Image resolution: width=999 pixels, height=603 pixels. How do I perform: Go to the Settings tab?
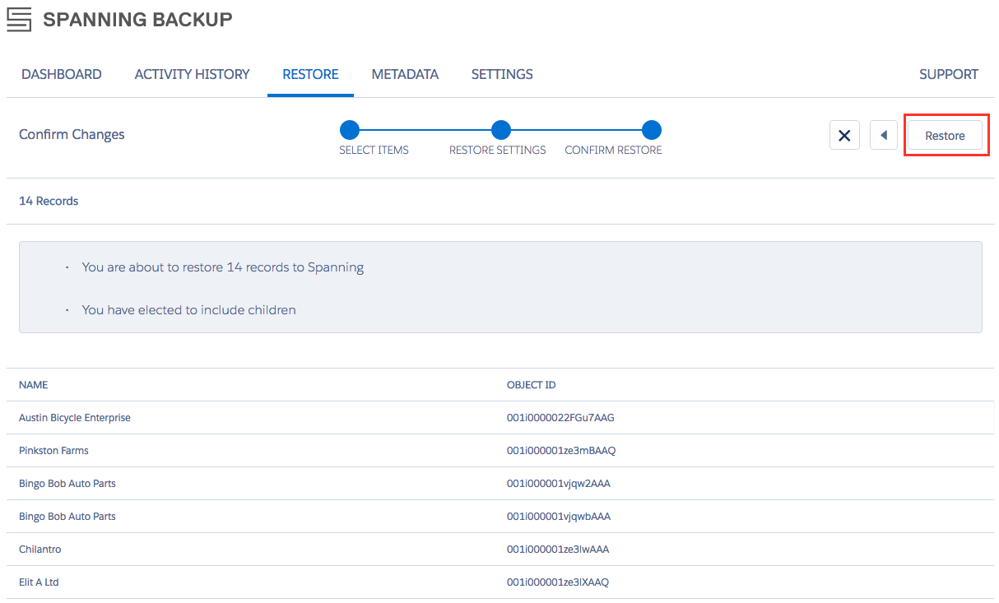click(x=502, y=74)
